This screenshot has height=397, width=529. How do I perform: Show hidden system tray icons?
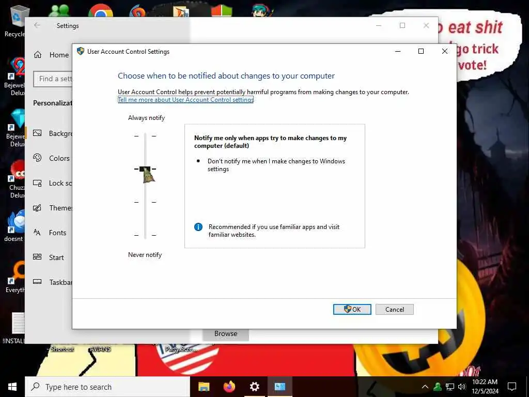coord(425,387)
